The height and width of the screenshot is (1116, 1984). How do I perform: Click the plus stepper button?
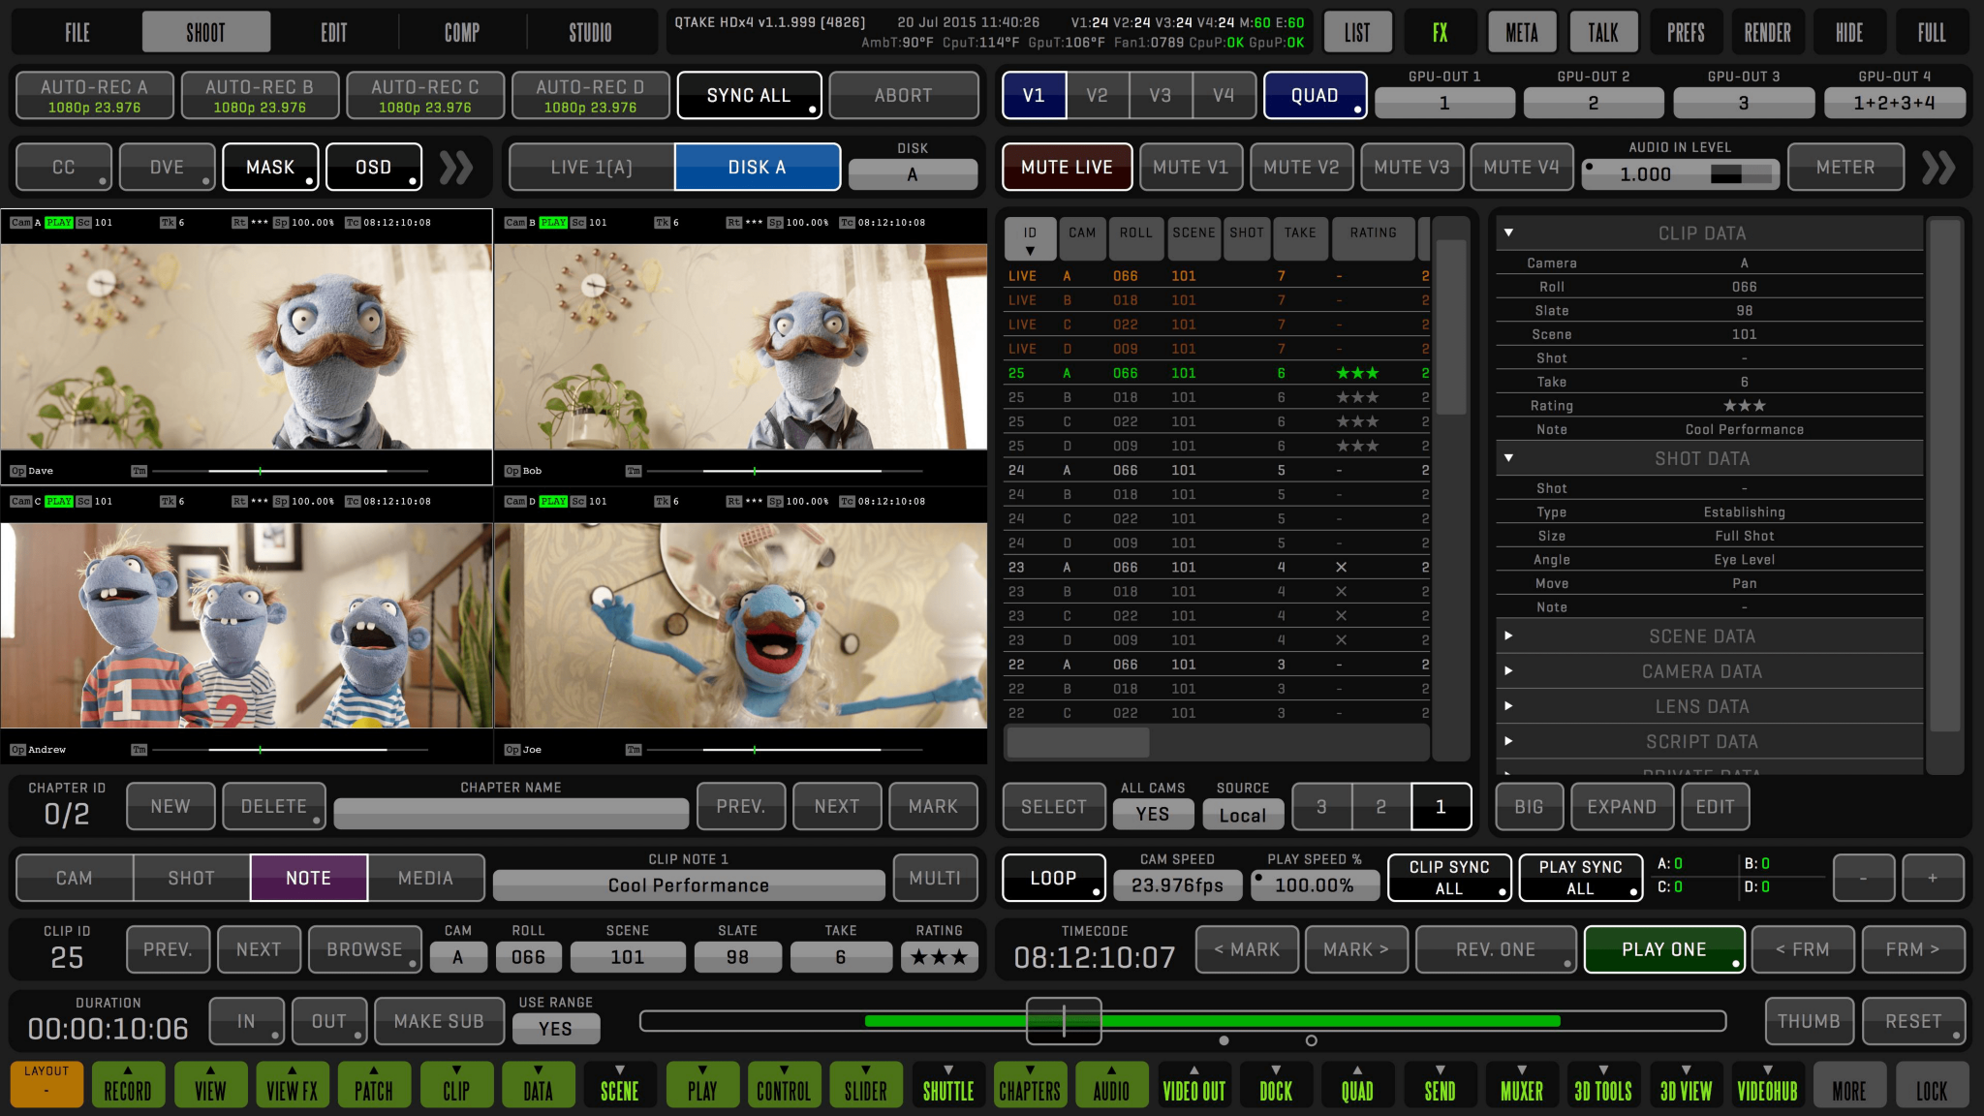tap(1933, 878)
